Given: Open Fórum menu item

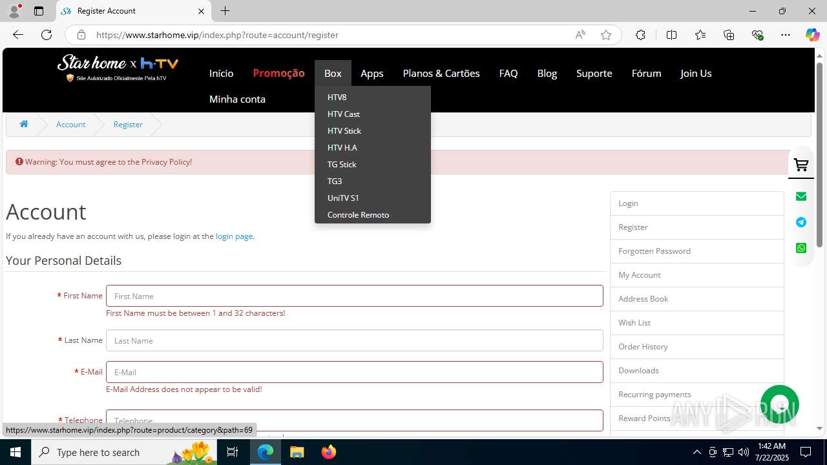Looking at the screenshot, I should coord(646,73).
